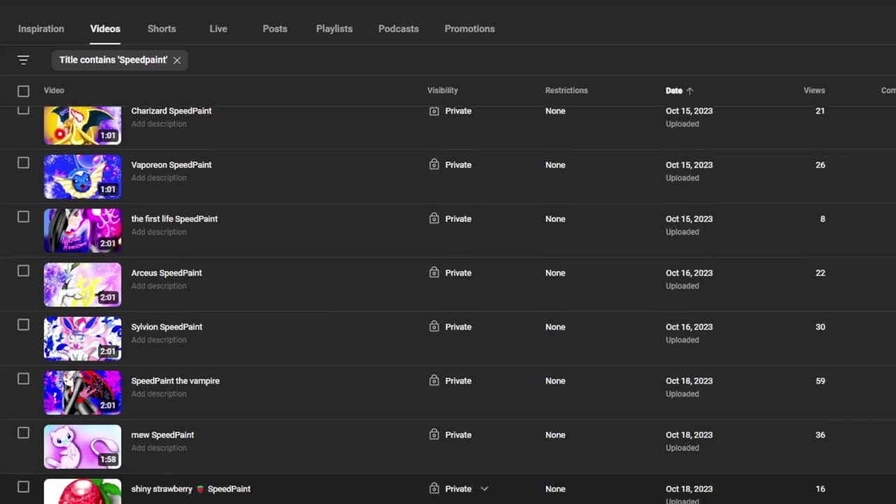
Task: Check the Sylveon SpeedPaint row checkbox
Action: click(x=23, y=325)
